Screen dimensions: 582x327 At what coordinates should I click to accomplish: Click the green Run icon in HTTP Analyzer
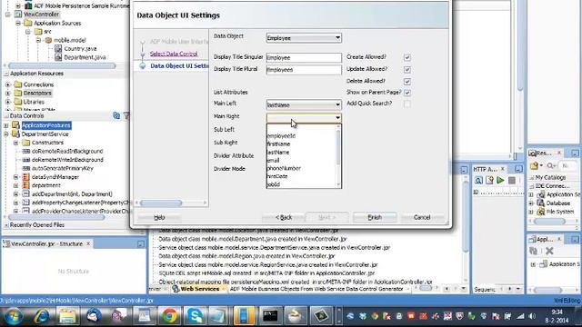500,180
